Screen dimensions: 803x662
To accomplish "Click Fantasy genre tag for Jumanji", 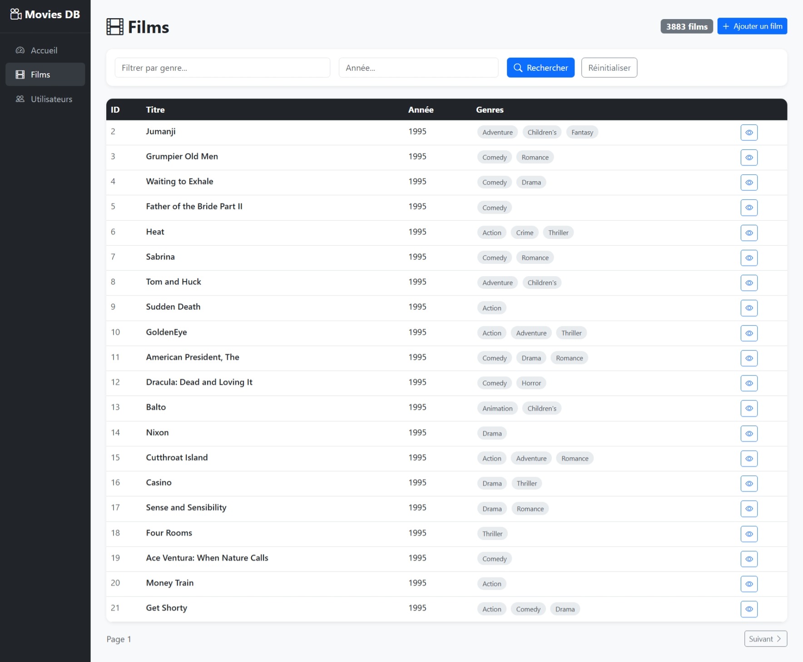I will (x=582, y=133).
